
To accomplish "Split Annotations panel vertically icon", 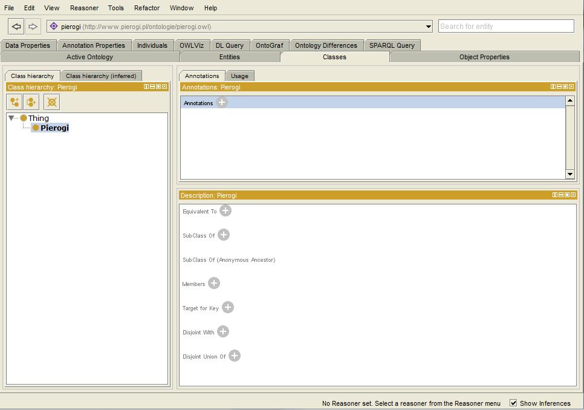I will (559, 86).
